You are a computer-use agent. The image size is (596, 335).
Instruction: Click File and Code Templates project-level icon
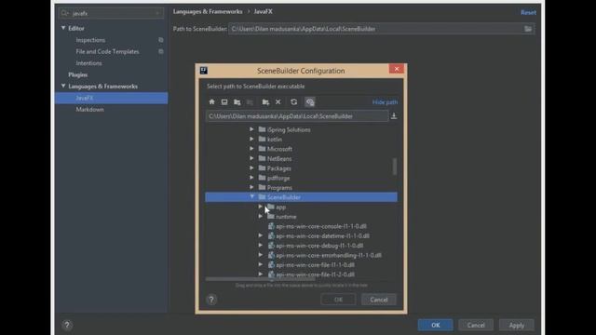pyautogui.click(x=161, y=51)
